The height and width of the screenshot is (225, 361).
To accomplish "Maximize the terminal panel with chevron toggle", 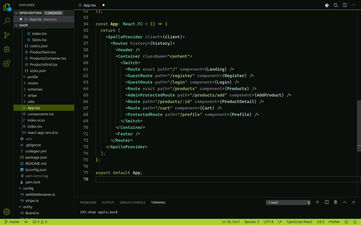I will [344, 202].
